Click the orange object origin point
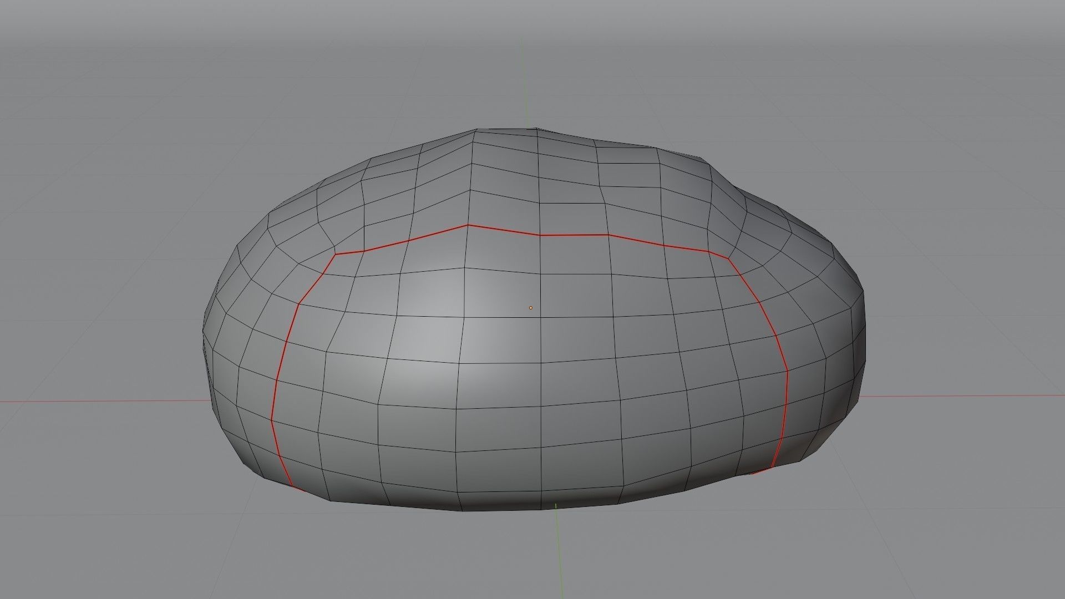1065x599 pixels. (x=531, y=307)
